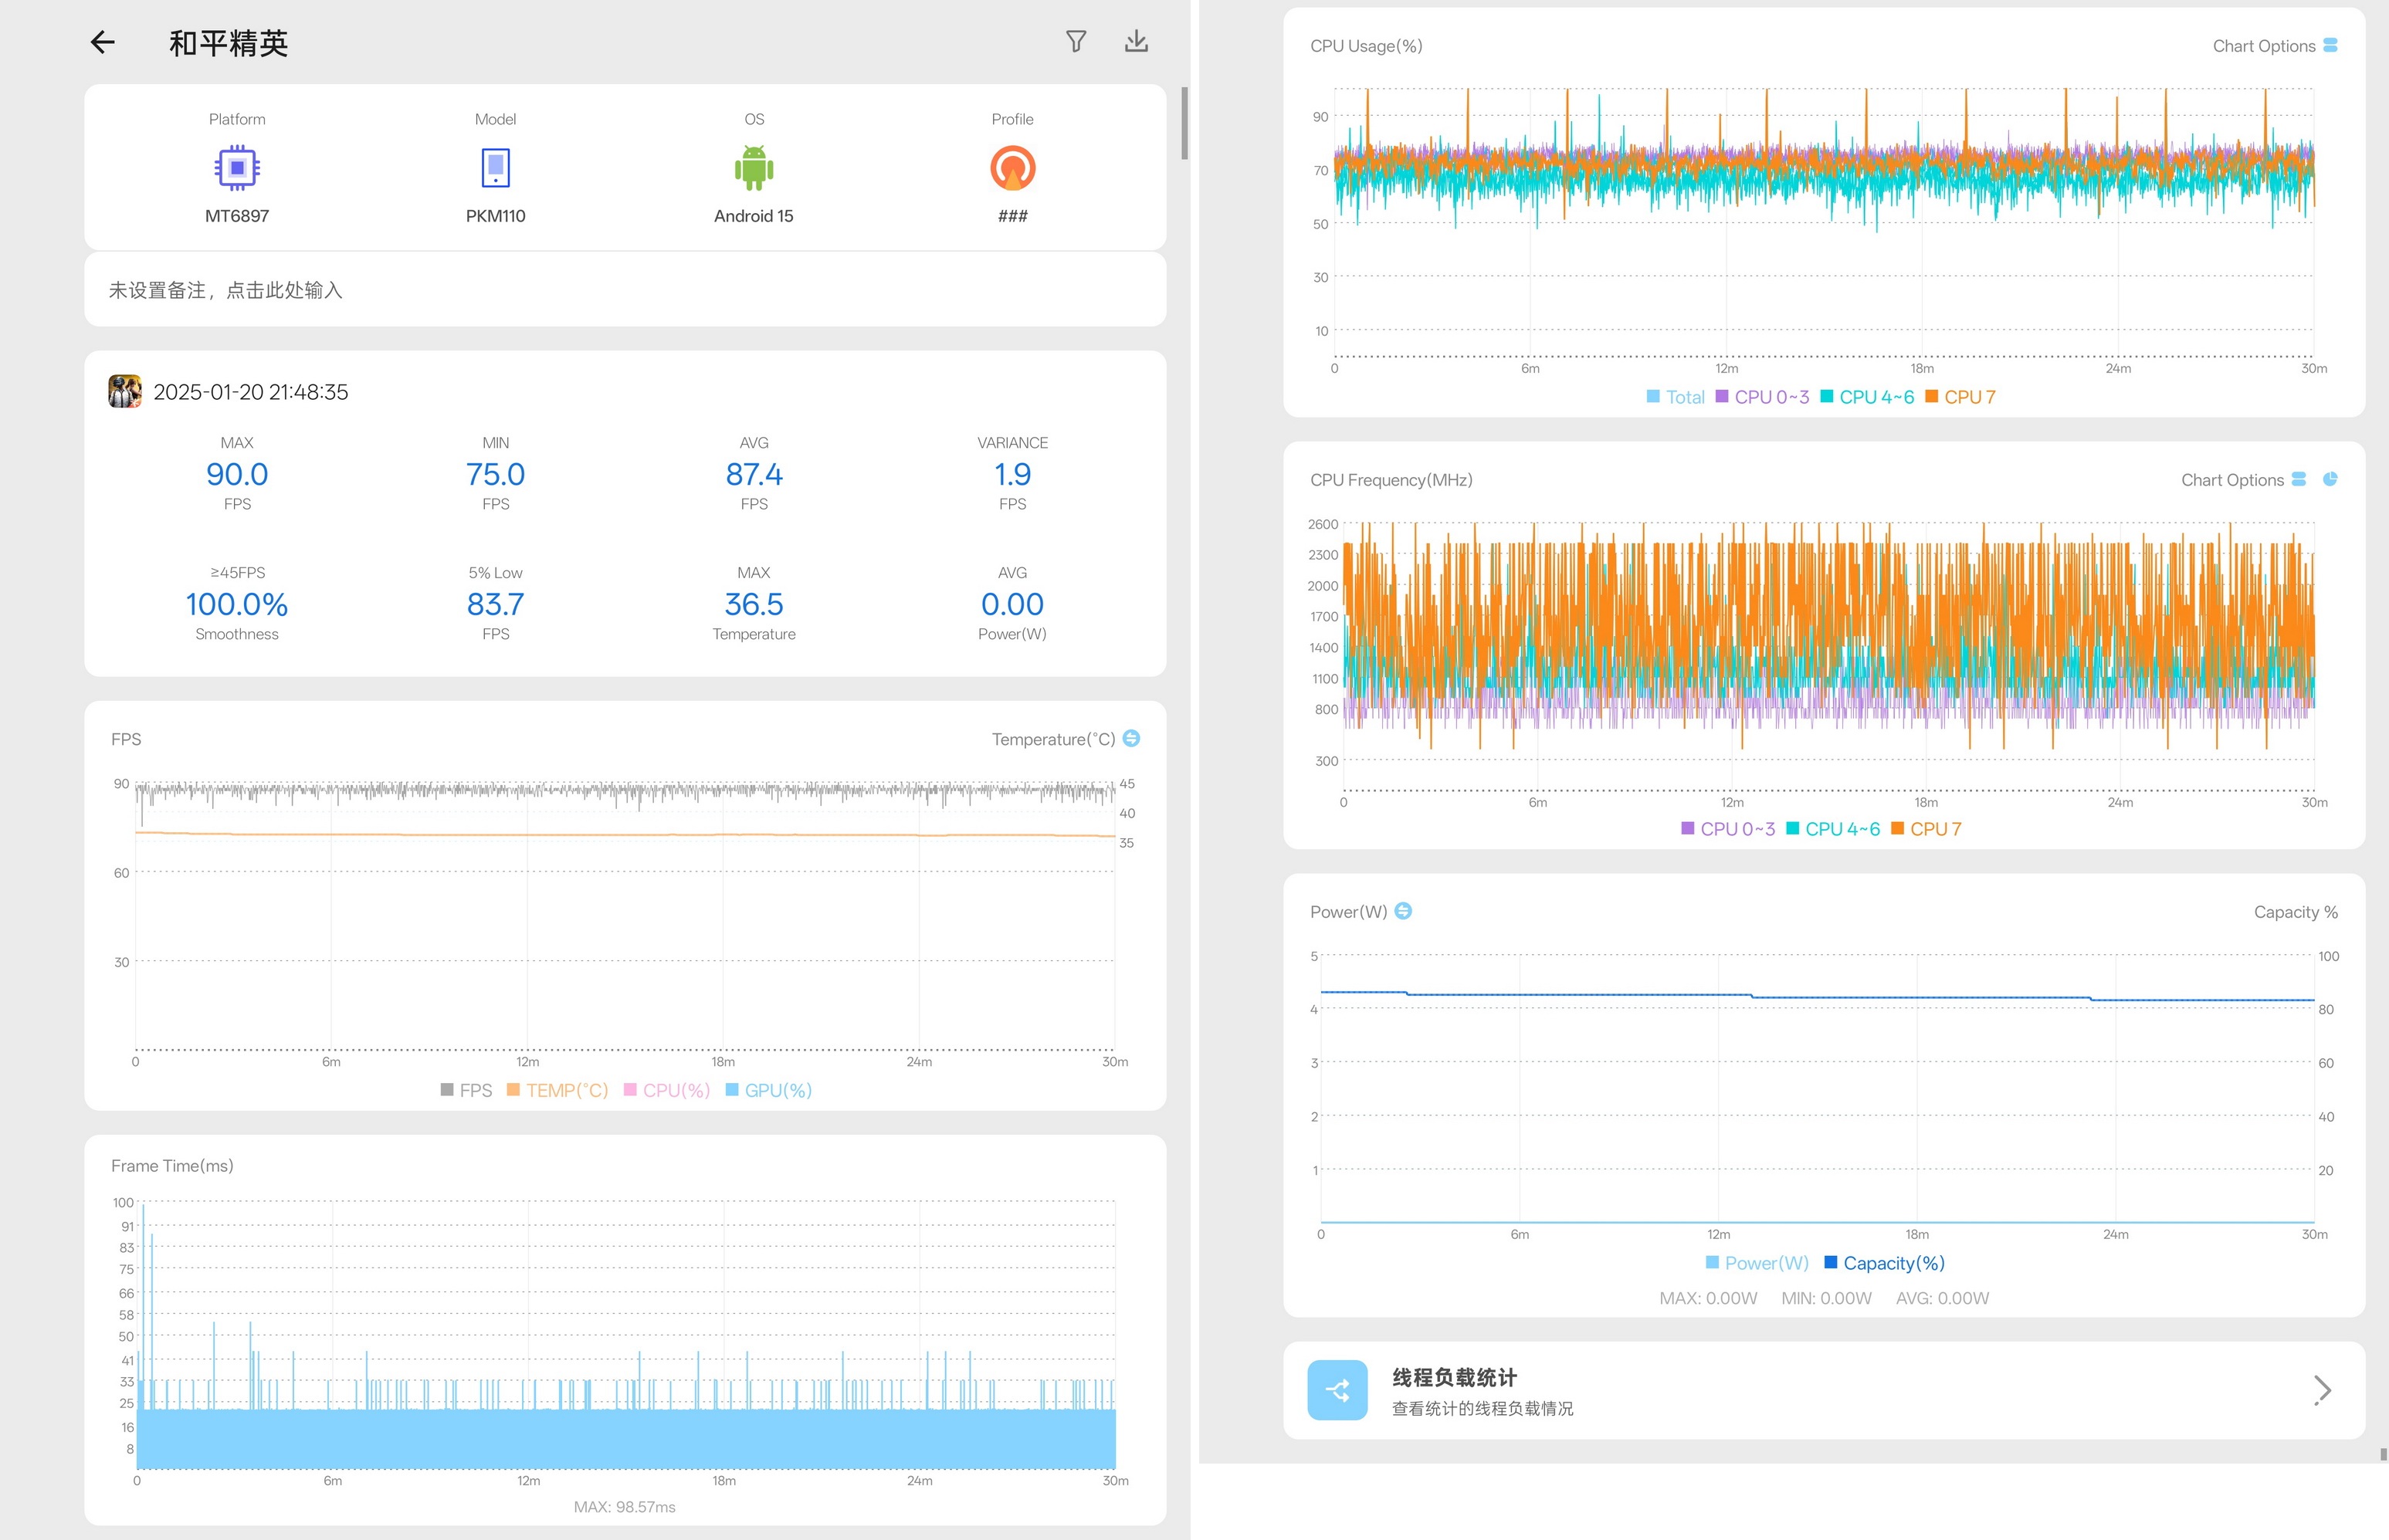The width and height of the screenshot is (2389, 1540).
Task: Select the PKM110 model device icon
Action: tap(495, 168)
